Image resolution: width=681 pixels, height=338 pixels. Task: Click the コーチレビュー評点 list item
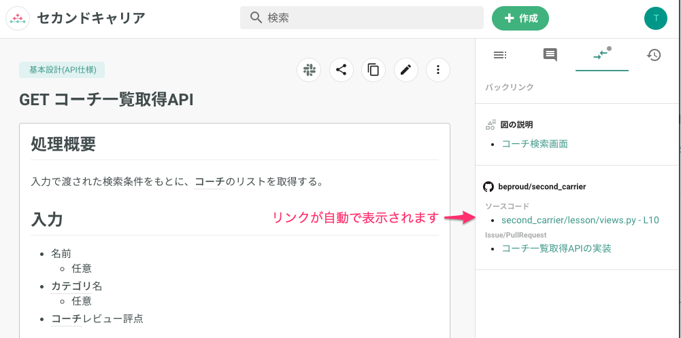(97, 319)
